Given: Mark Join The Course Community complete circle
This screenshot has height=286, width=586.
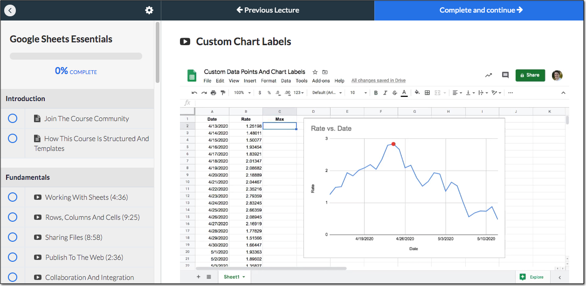Looking at the screenshot, I should [13, 118].
